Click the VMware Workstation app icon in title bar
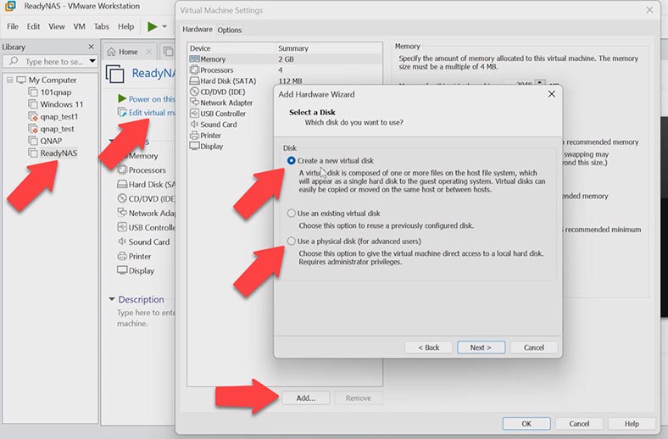 (x=10, y=6)
